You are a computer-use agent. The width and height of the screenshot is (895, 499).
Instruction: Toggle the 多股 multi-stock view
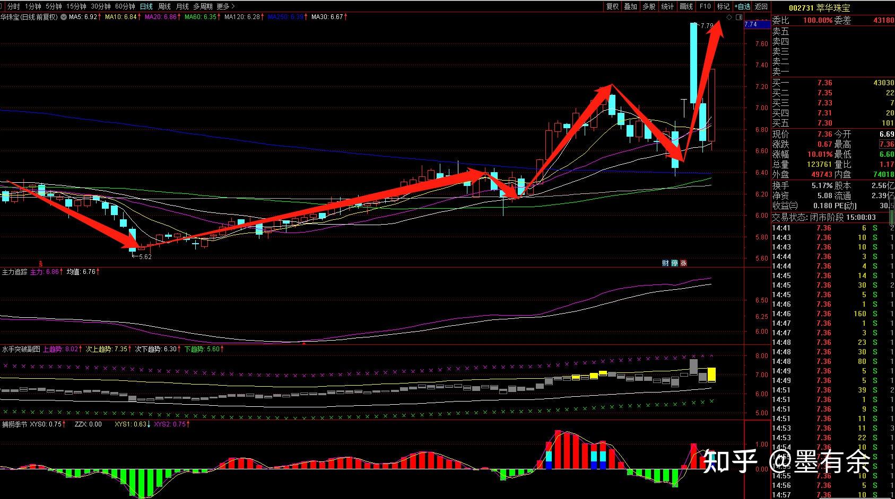click(649, 6)
